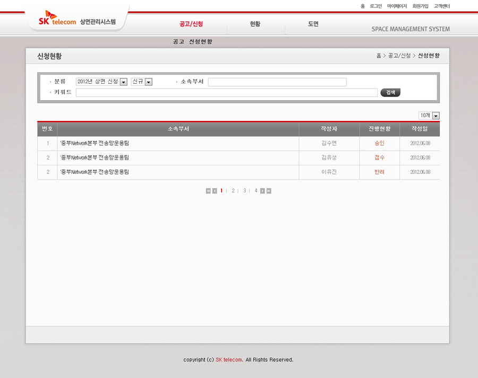Open the 현황 main menu
Screen dimensions: 478x378
tap(255, 24)
